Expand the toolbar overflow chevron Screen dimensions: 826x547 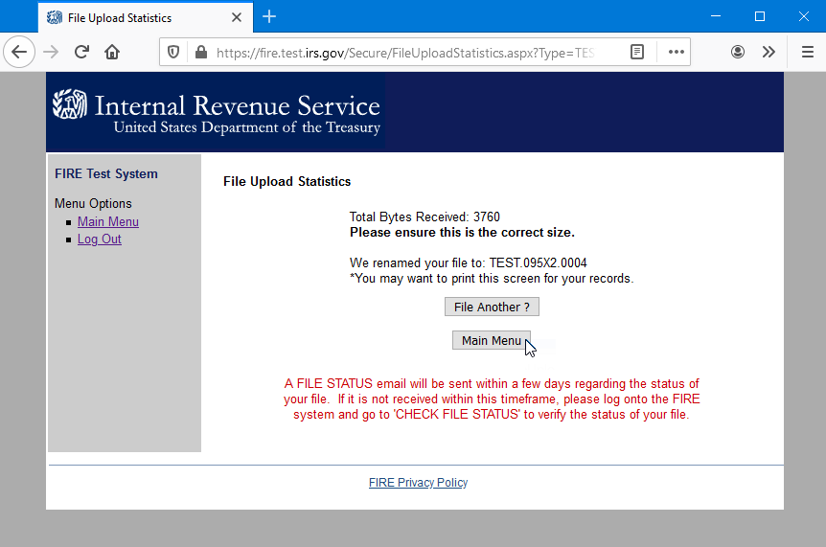coord(769,53)
